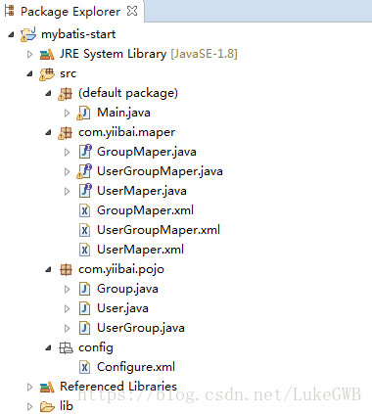The image size is (372, 414).
Task: Select the Package Explorer tab
Action: click(x=70, y=12)
